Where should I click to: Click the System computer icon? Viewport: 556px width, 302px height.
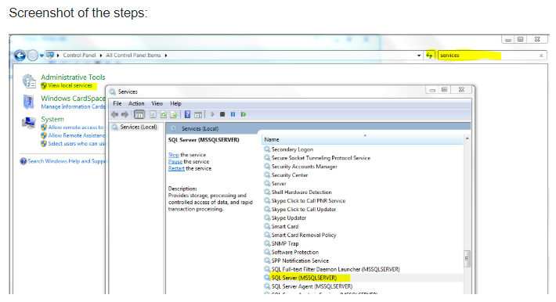29,123
